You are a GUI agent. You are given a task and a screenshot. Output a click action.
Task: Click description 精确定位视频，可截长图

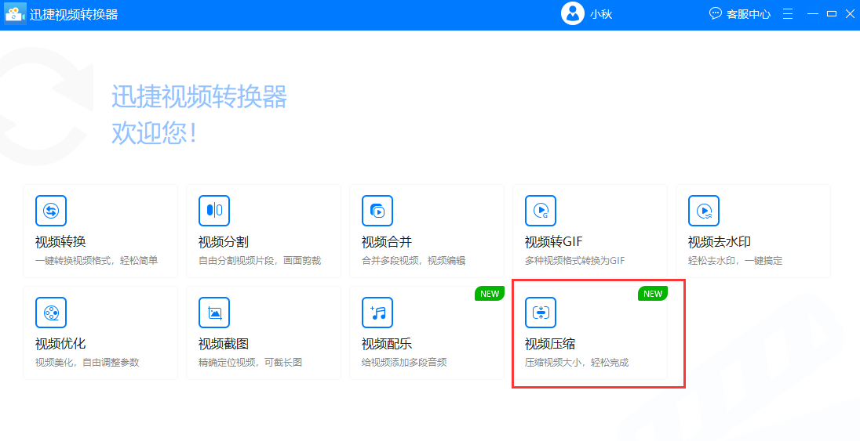(250, 363)
